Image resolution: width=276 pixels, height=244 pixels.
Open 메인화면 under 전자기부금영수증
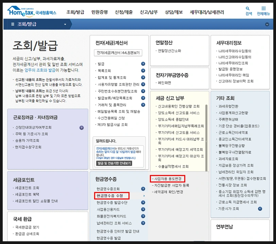point(165,83)
